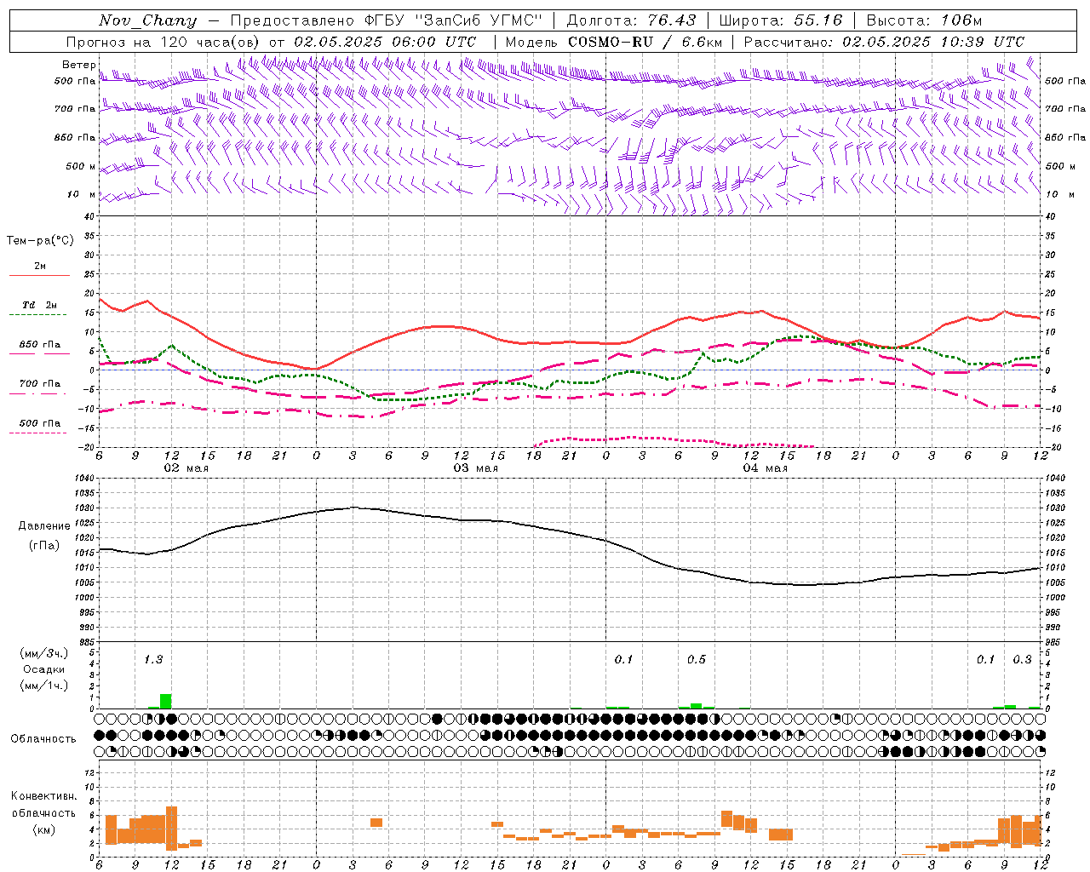Viewport: 1090px width, 872px height.
Task: Click the Ветер panel label
Action: coord(78,65)
